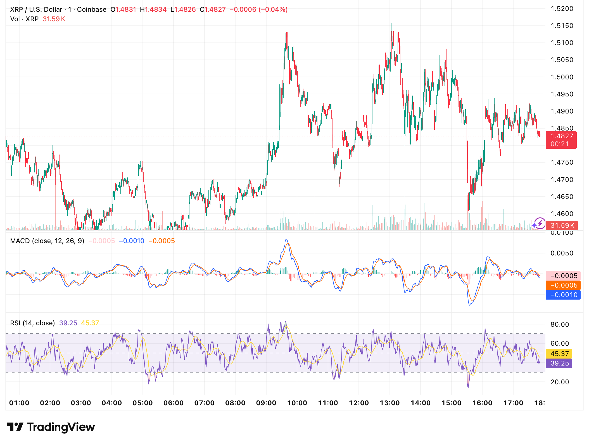
Task: Click the 1.5150 price scale label
Action: (x=562, y=26)
